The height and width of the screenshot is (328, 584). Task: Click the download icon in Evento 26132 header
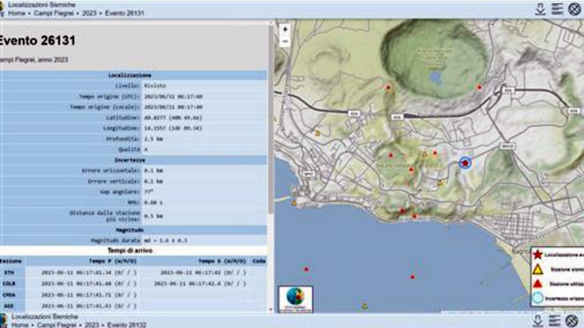coord(538,321)
